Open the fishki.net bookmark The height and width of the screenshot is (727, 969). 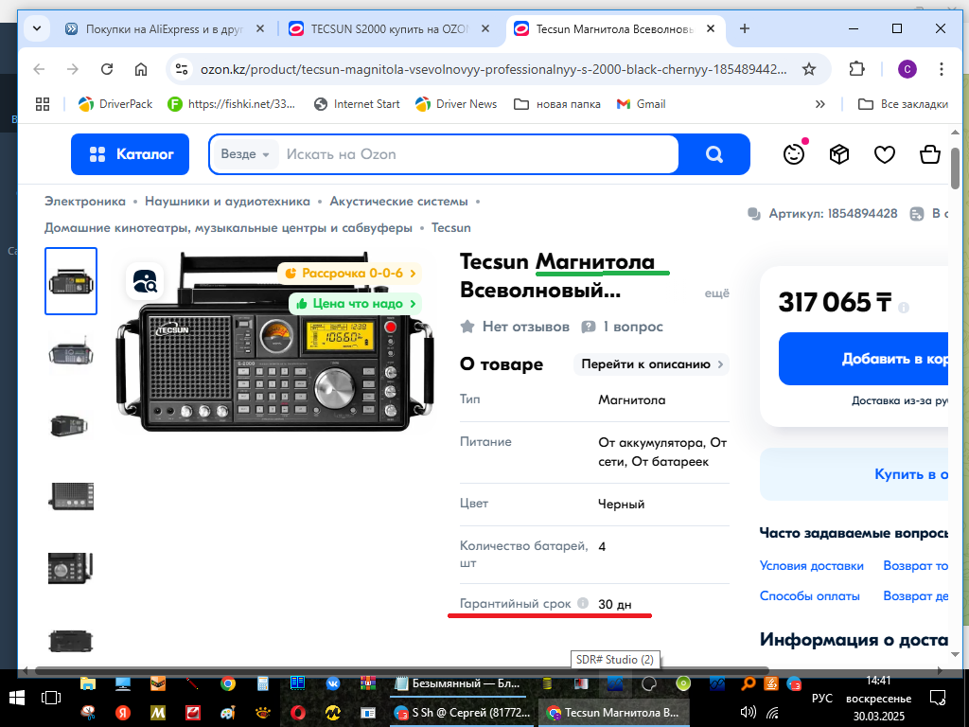click(232, 104)
